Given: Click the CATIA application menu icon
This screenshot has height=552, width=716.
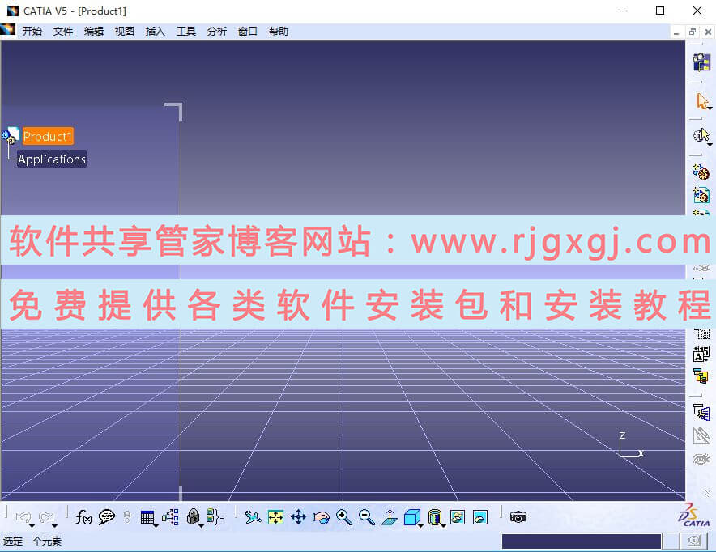Looking at the screenshot, I should tap(8, 31).
